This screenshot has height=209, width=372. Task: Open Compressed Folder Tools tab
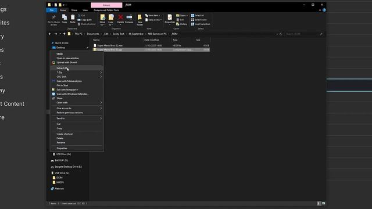pos(106,10)
